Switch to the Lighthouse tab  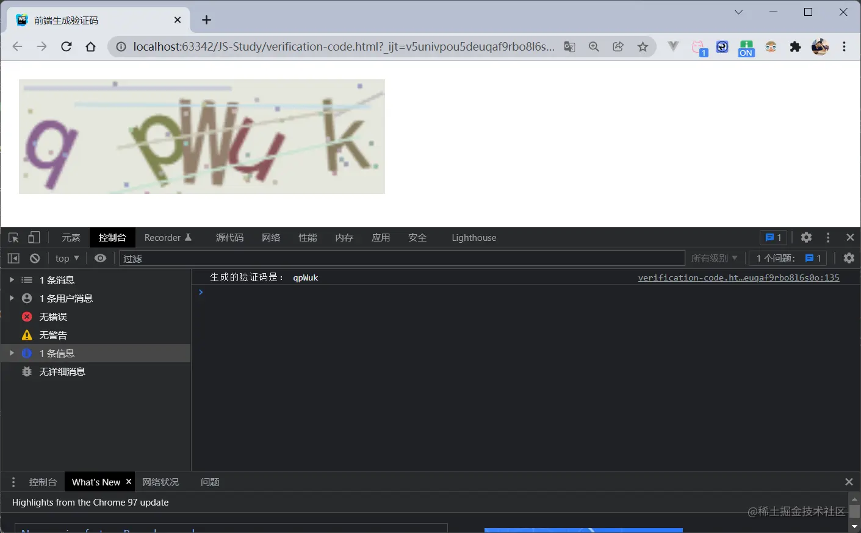coord(474,238)
